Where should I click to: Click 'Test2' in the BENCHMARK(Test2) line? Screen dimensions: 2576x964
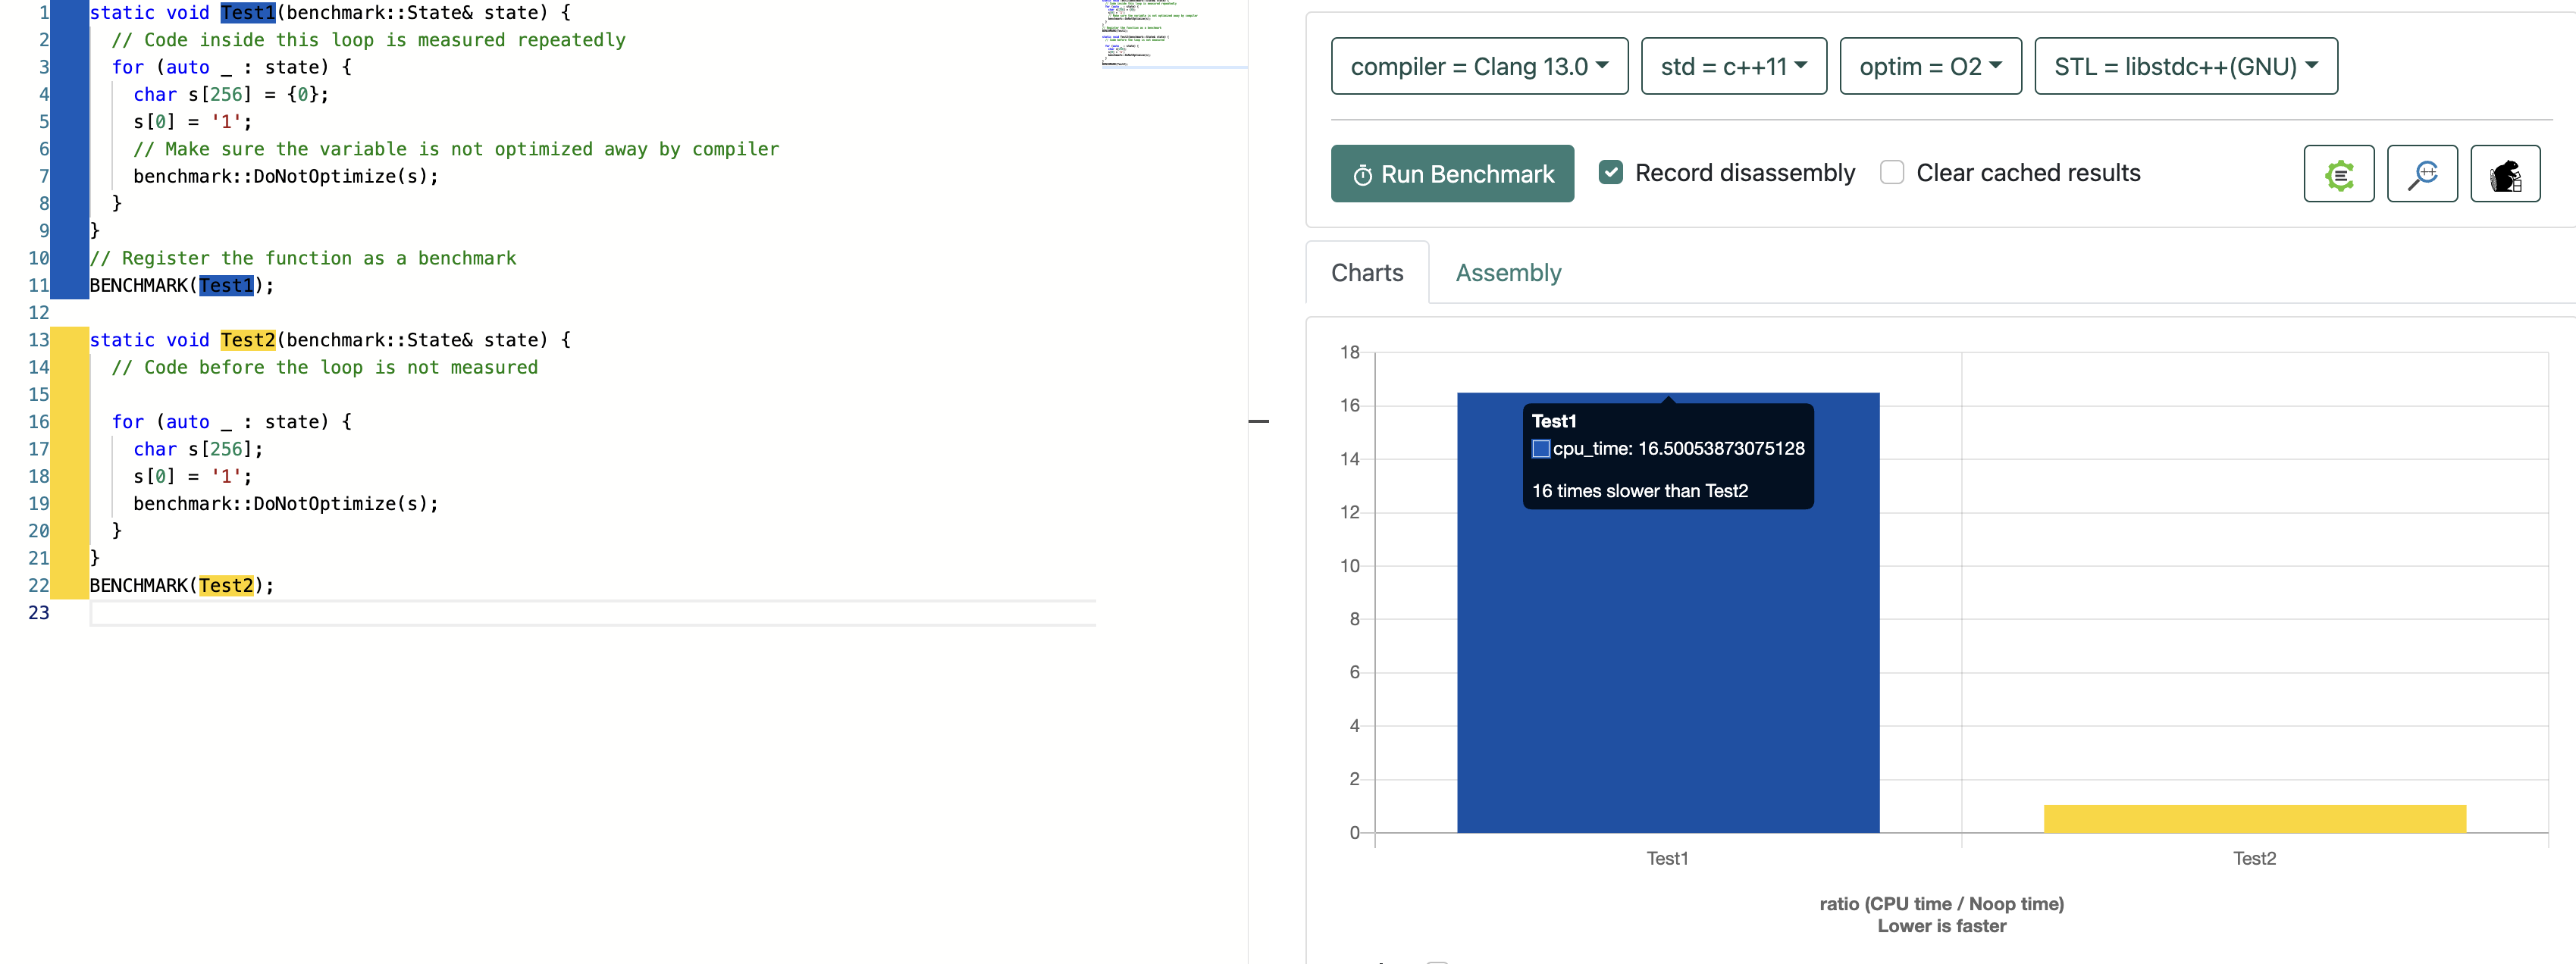(x=226, y=586)
